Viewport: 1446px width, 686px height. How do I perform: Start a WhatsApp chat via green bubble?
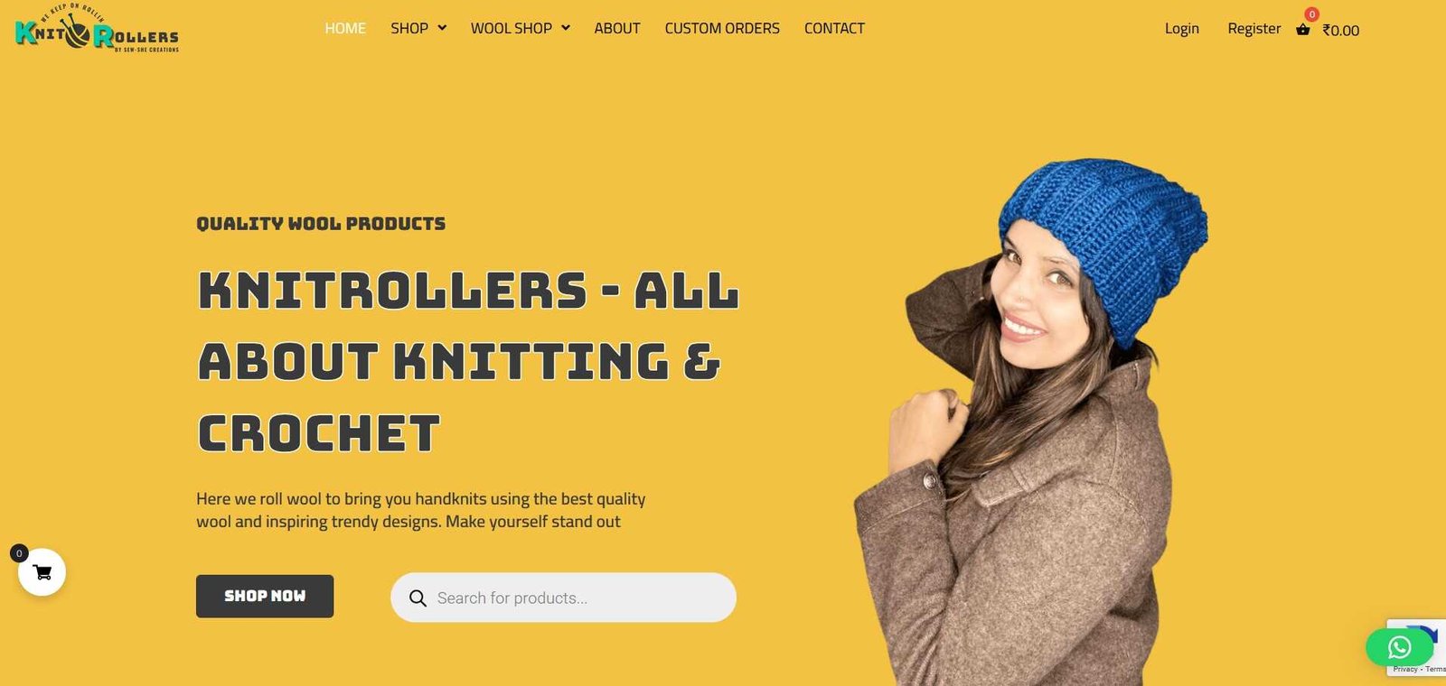coord(1399,647)
